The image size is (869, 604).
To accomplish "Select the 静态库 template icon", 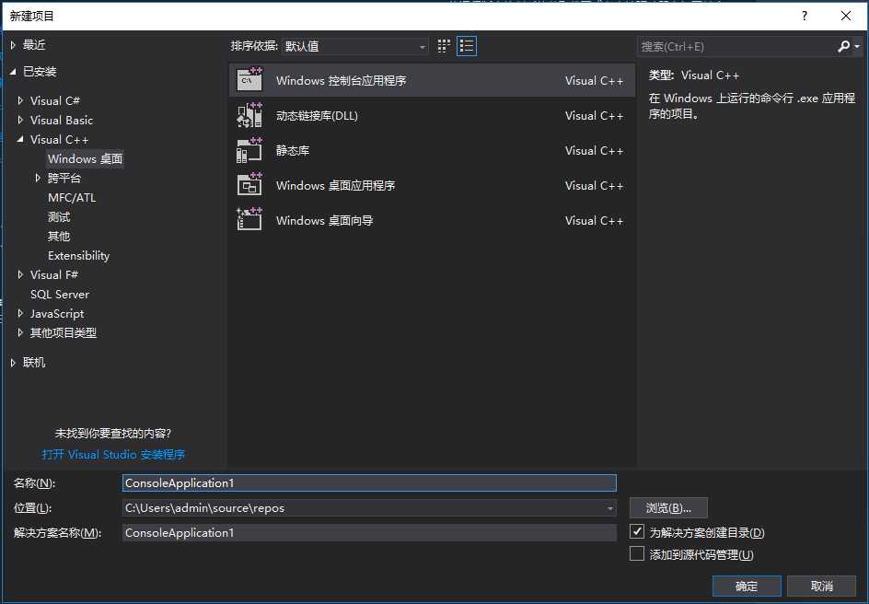I will (x=249, y=150).
